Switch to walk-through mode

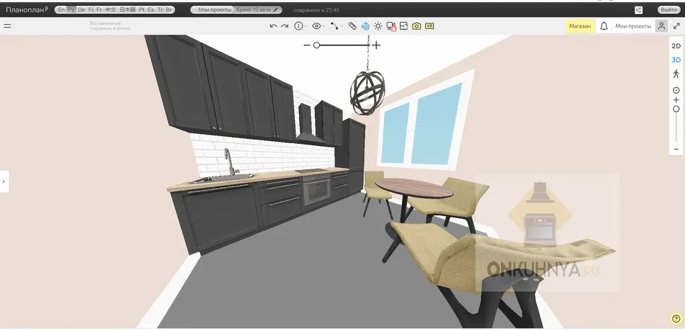[x=676, y=74]
